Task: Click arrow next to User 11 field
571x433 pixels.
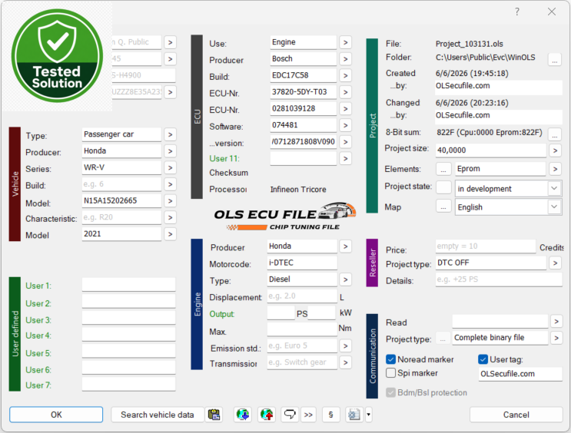Action: (x=345, y=159)
